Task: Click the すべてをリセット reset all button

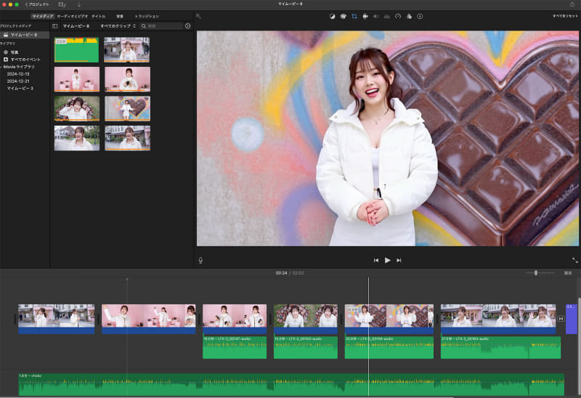Action: point(565,16)
